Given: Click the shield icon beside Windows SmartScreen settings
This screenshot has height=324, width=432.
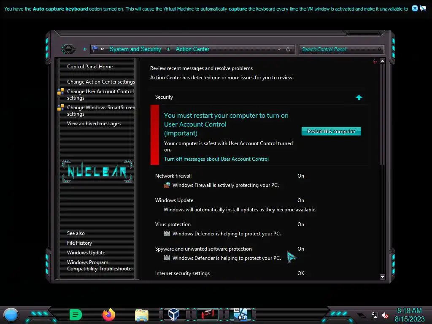Looking at the screenshot, I should point(61,108).
